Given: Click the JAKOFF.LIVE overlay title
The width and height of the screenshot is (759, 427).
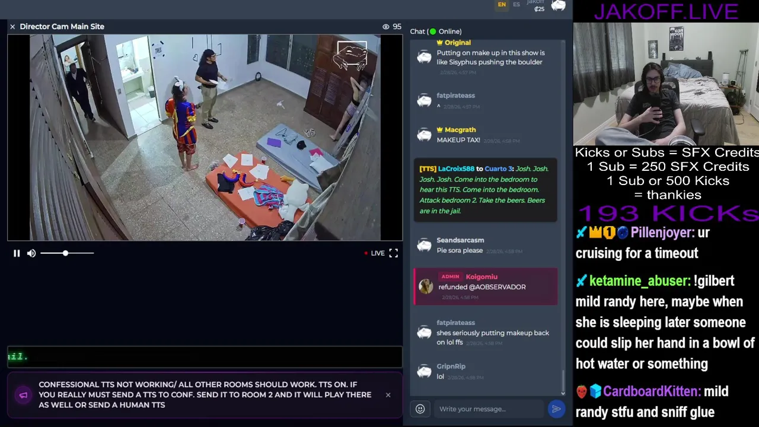Looking at the screenshot, I should 666,11.
